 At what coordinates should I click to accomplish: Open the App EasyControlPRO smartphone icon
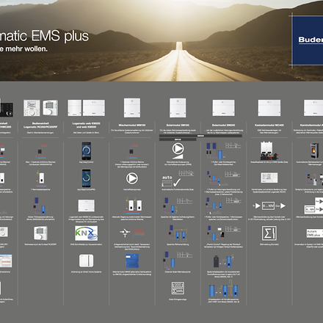pos(86,178)
